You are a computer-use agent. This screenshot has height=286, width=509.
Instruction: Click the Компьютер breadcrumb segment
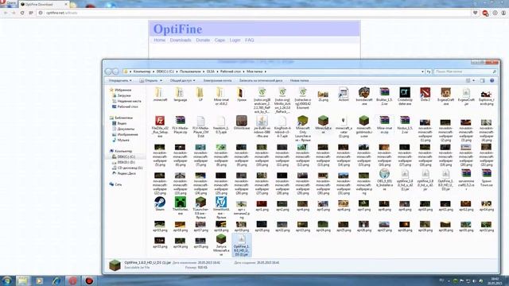(x=142, y=71)
